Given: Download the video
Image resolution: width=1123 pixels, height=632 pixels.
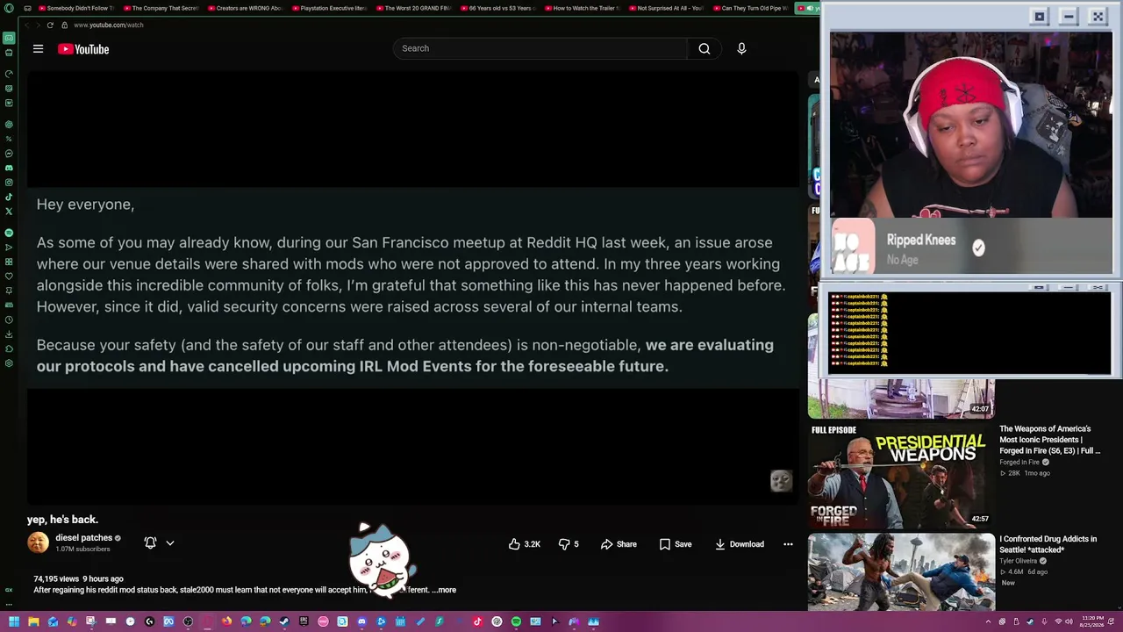Looking at the screenshot, I should pyautogui.click(x=740, y=544).
